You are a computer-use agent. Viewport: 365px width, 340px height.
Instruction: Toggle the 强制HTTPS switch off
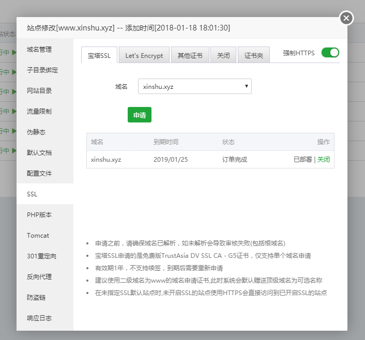(330, 53)
